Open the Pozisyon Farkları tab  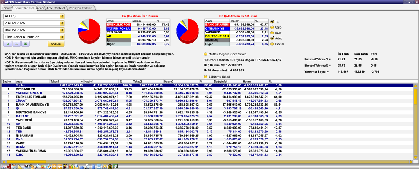tap(80, 8)
